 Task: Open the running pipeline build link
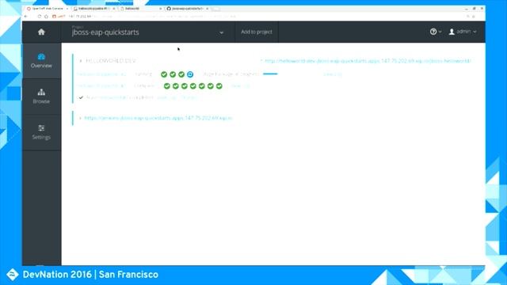pos(101,74)
